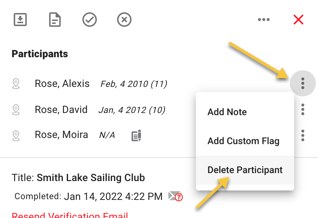This screenshot has height=218, width=318.
Task: Close the panel with the red X
Action: [x=298, y=20]
